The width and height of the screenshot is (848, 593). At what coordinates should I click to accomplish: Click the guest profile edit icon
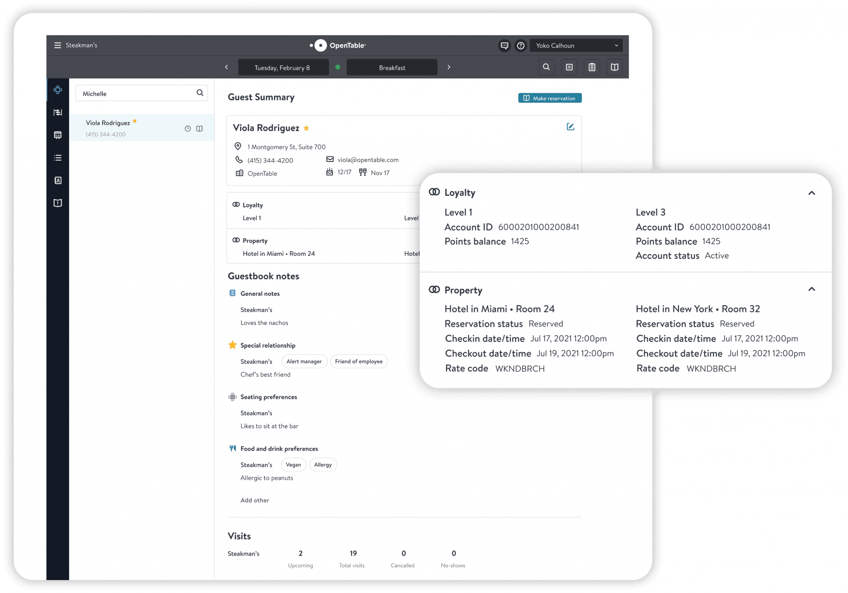coord(570,127)
